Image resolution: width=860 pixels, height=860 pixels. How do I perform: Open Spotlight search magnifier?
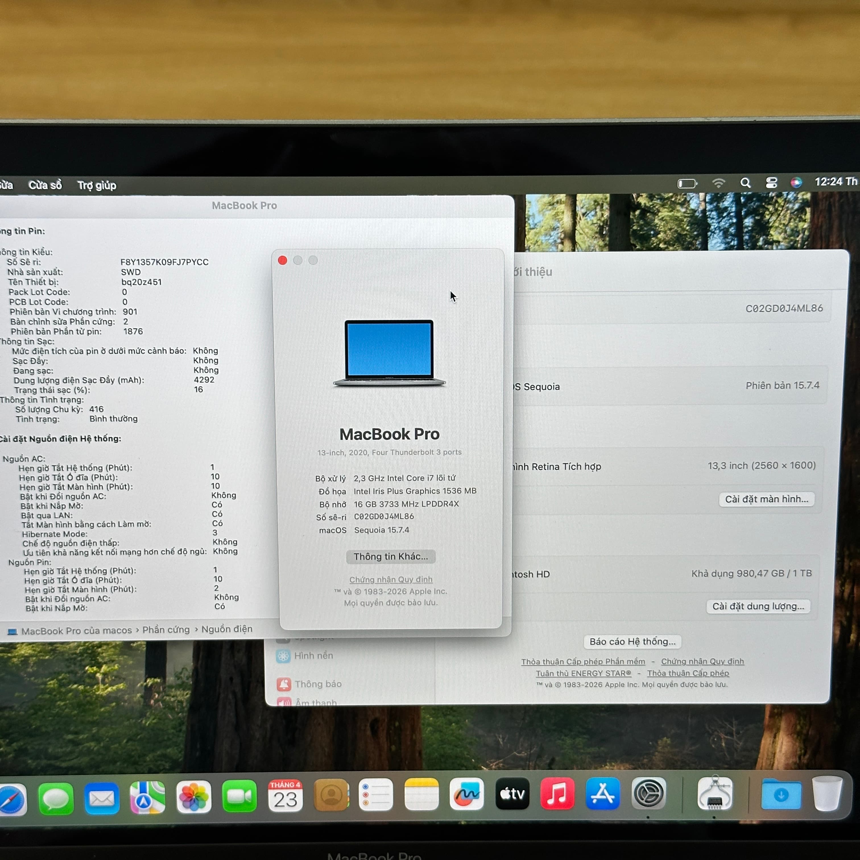tap(745, 183)
